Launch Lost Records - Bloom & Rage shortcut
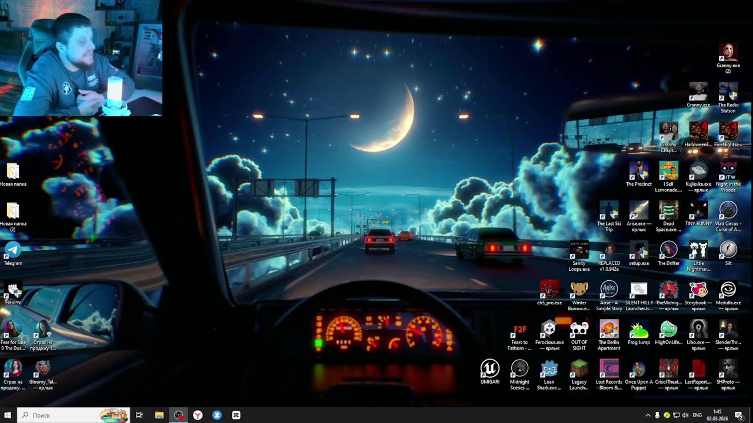The height and width of the screenshot is (423, 753). (x=609, y=375)
